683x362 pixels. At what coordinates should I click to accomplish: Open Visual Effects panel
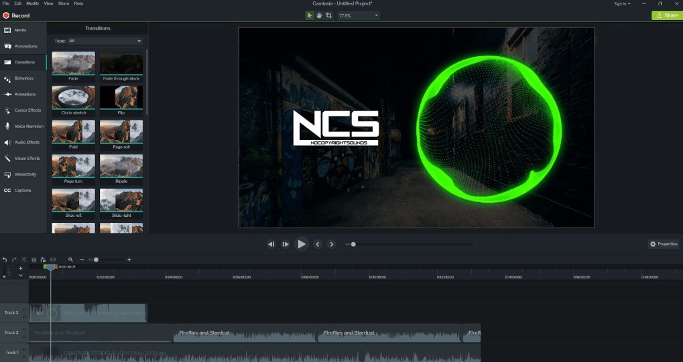23,159
